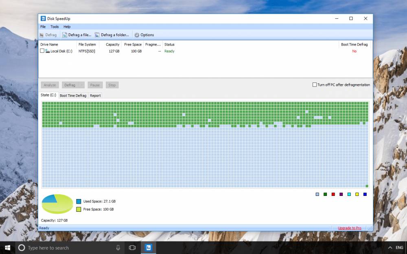Open Options from the toolbar
The image size is (407, 254).
(x=144, y=35)
